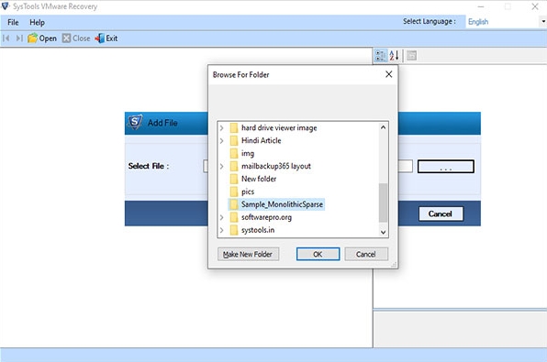Click the browse (...) button in Add File

point(446,167)
